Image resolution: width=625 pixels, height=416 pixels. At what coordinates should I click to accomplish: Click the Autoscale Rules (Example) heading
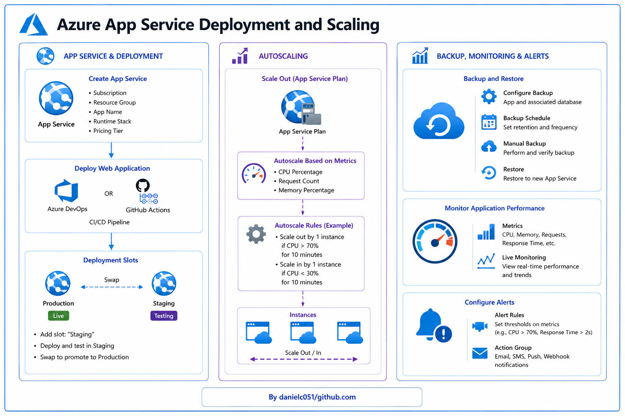[314, 225]
